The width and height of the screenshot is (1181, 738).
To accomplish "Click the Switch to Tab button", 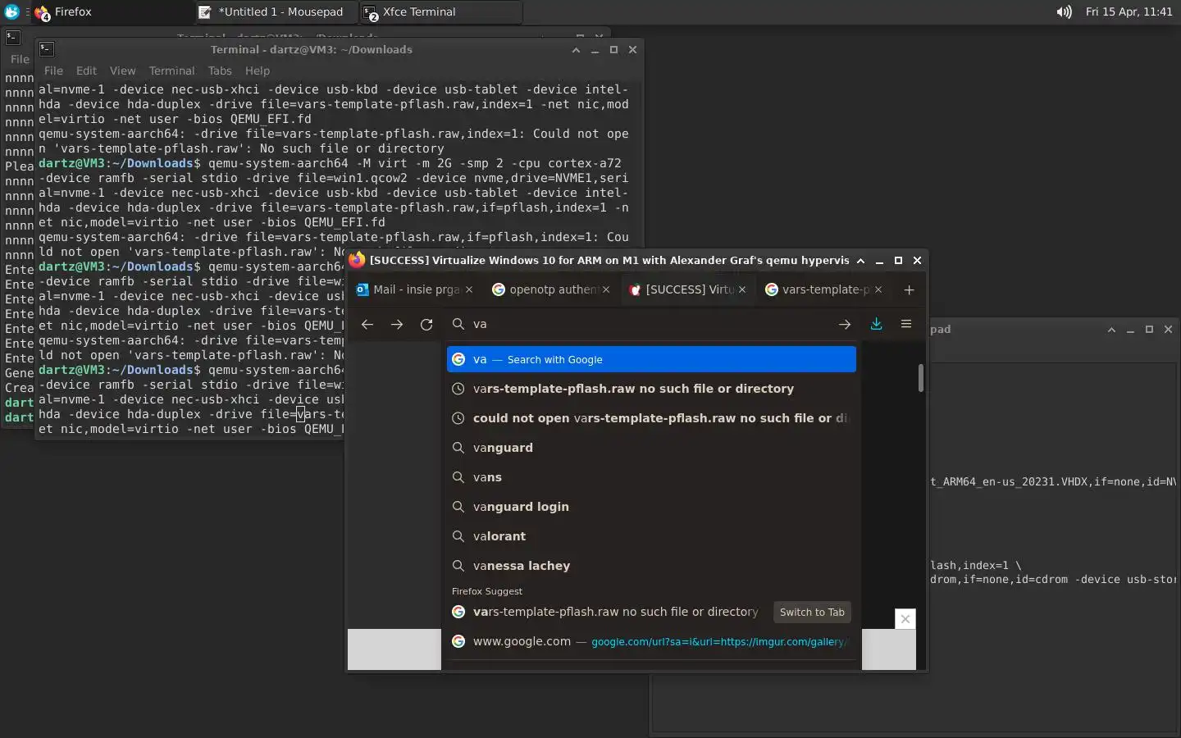I will (x=812, y=612).
